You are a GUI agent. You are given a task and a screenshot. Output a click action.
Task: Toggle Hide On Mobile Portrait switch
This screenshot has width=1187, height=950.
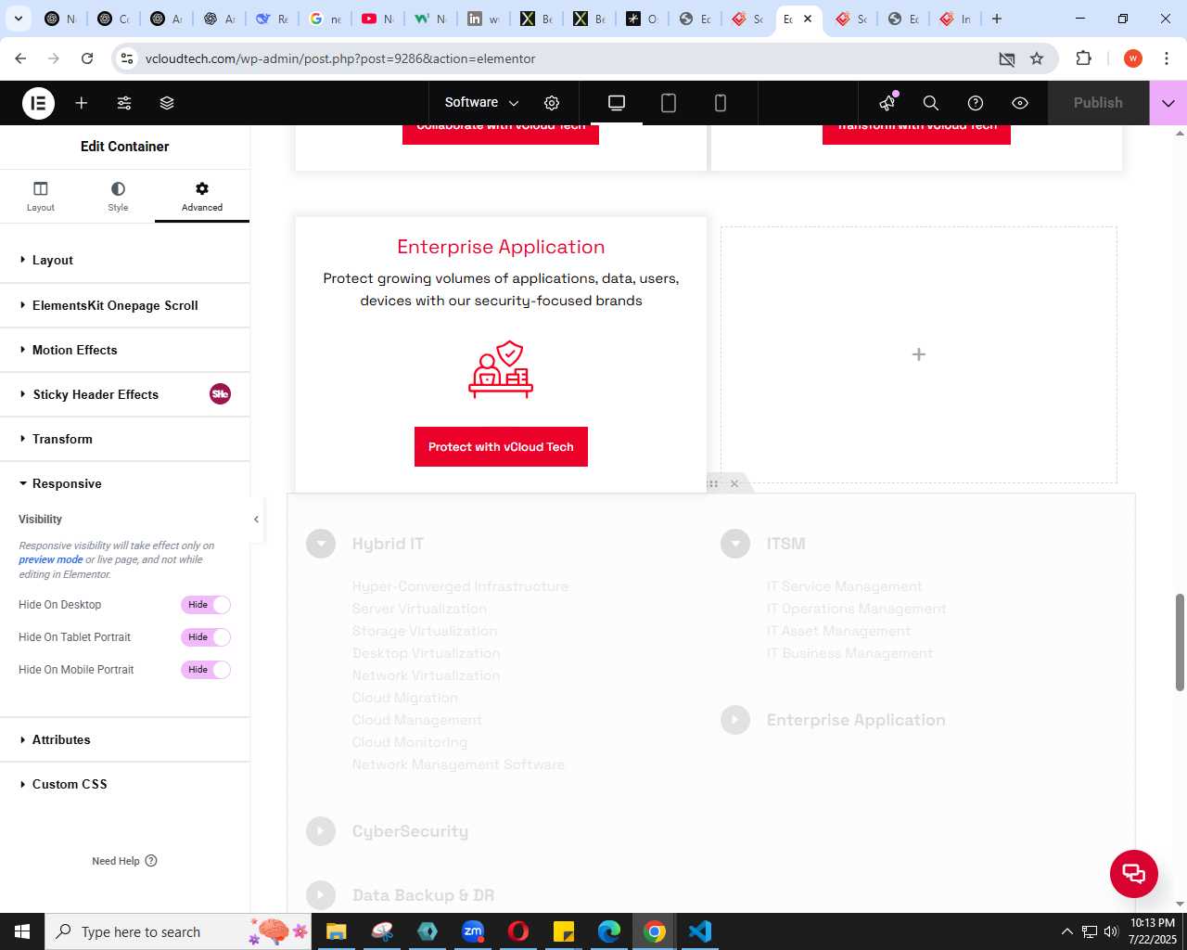(206, 670)
